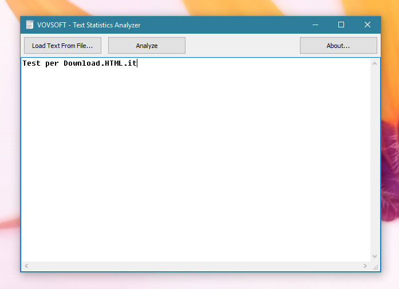Click inside the "Download.HTML.it" text
This screenshot has height=289, width=399.
tap(100, 63)
